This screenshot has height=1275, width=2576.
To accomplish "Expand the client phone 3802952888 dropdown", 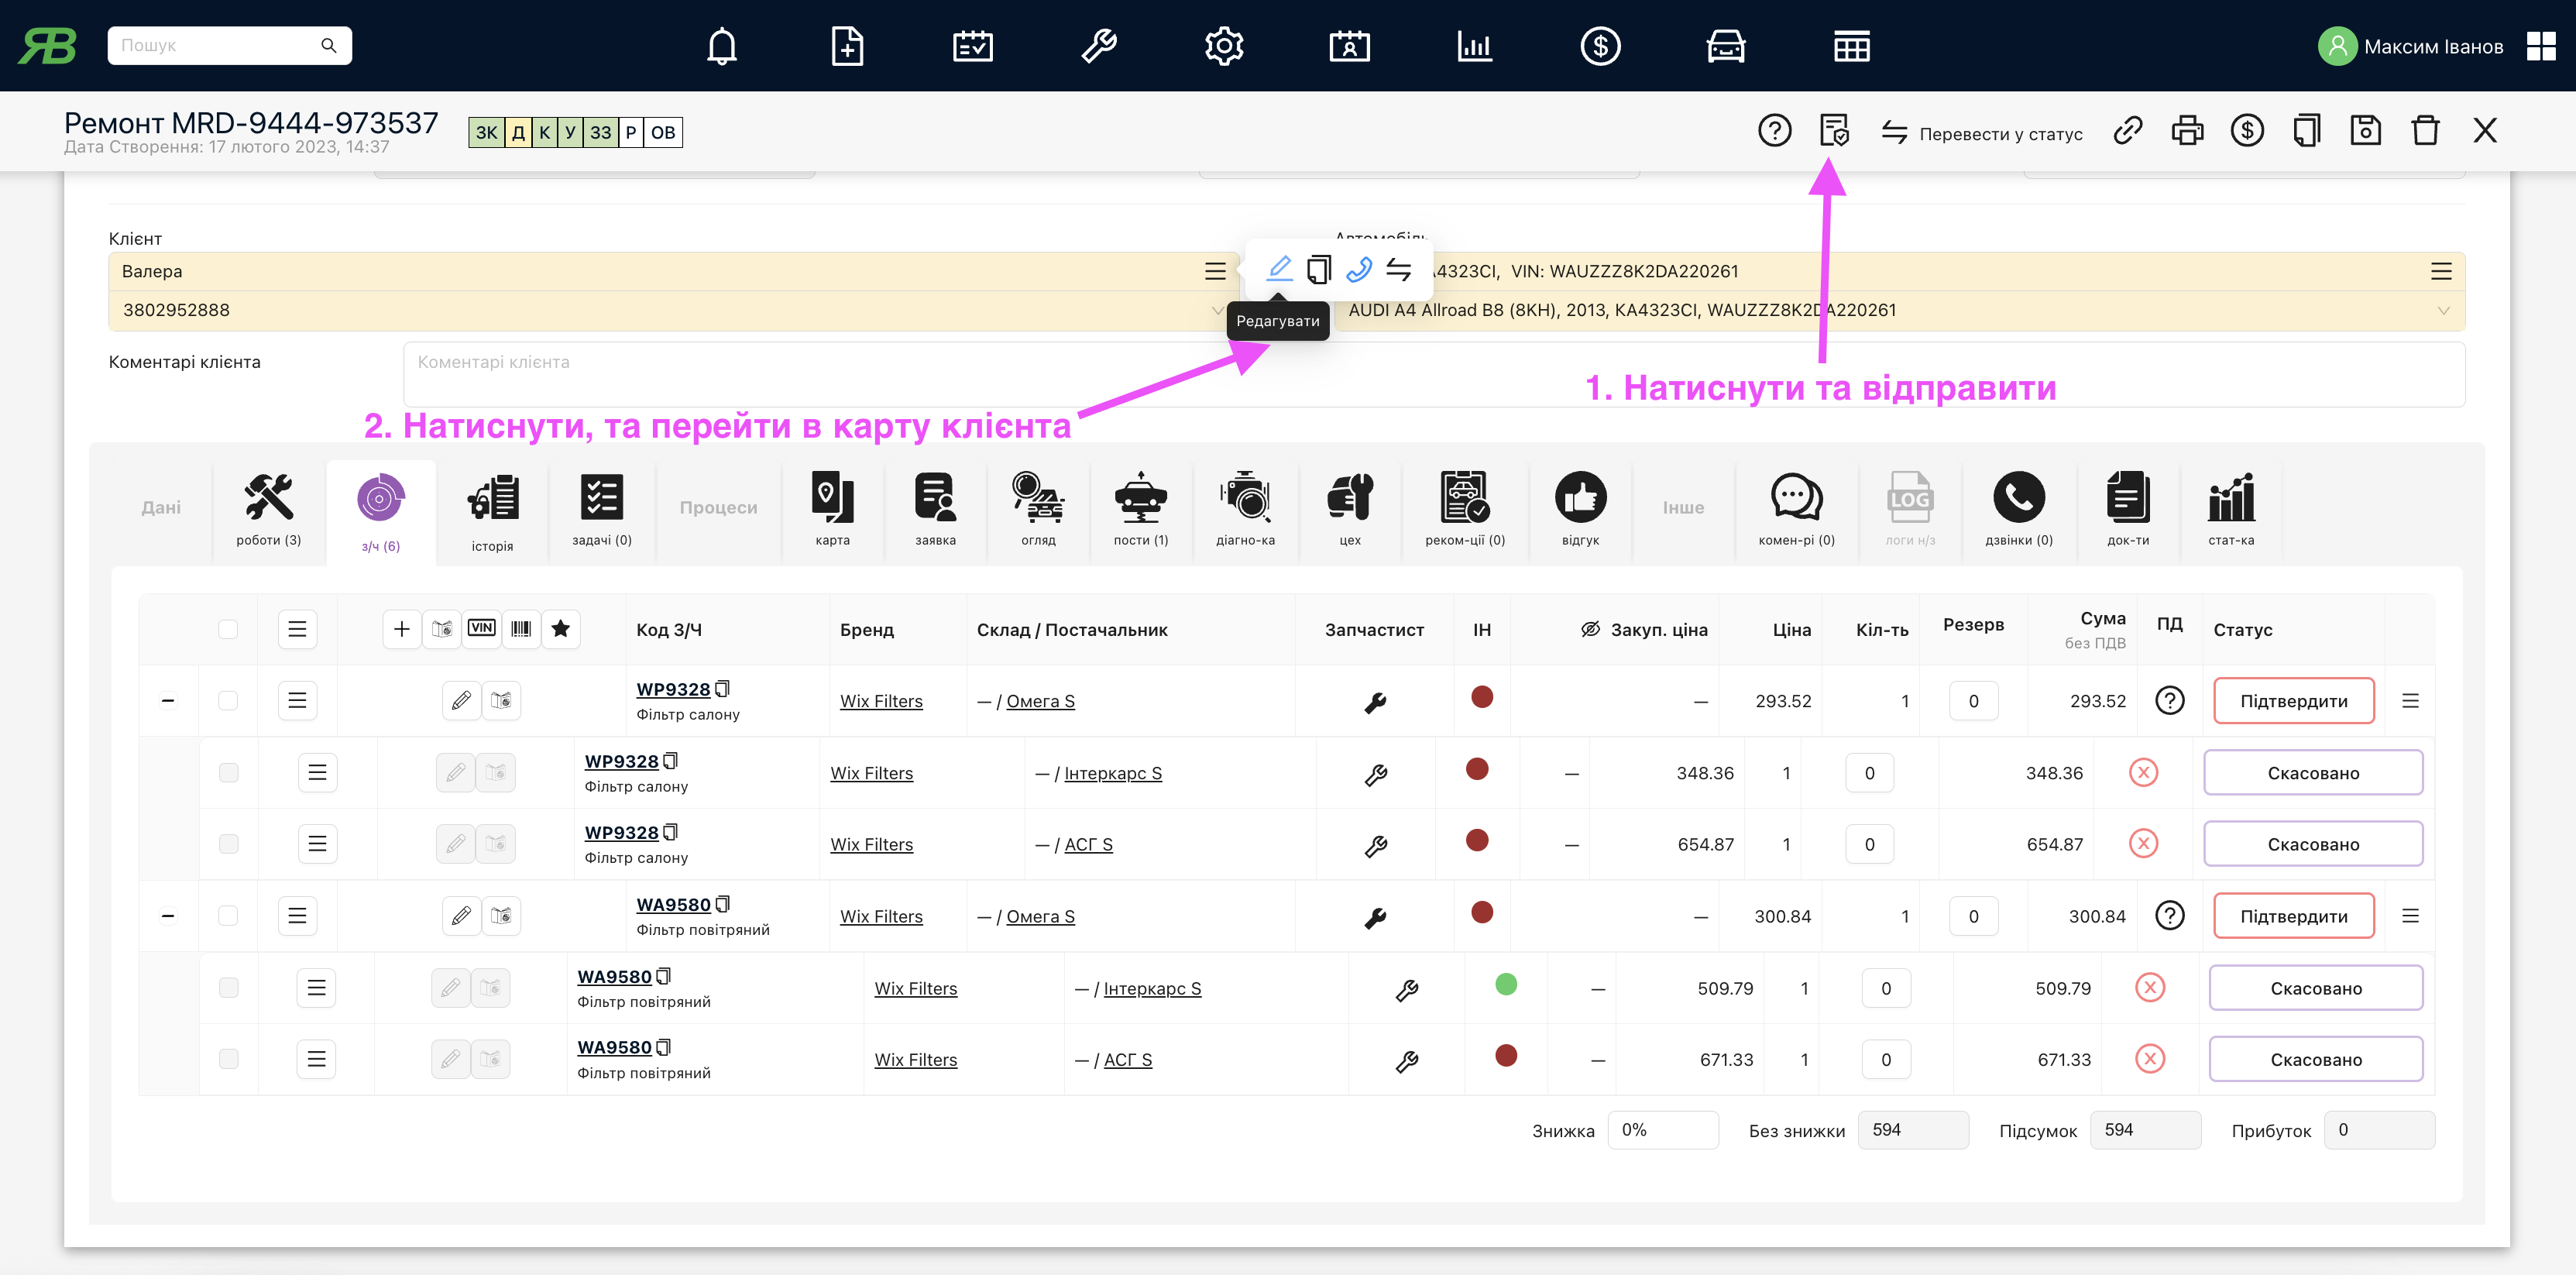I will [1216, 310].
